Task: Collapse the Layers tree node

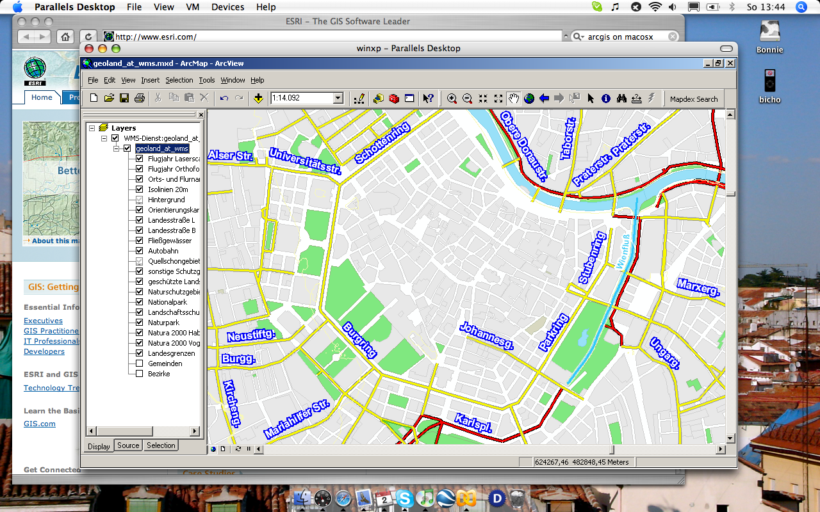Action: click(92, 128)
